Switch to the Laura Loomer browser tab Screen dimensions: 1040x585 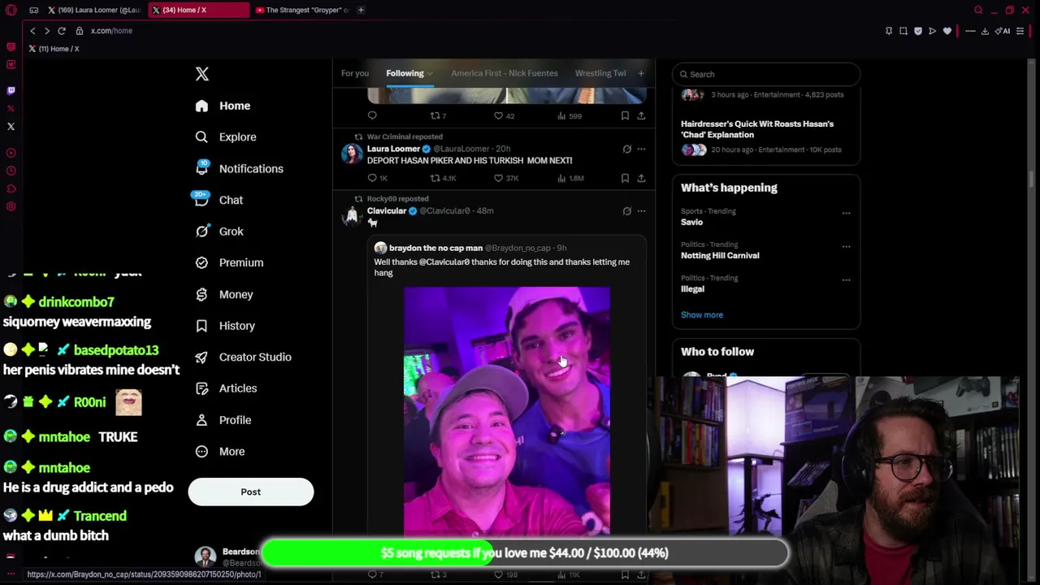94,11
